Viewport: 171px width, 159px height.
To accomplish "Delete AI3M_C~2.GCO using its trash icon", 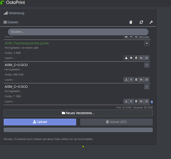I will [136, 79].
